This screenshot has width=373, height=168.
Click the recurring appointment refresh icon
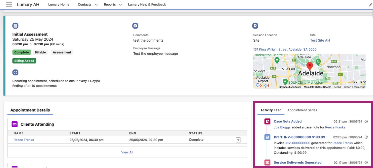[15, 72]
